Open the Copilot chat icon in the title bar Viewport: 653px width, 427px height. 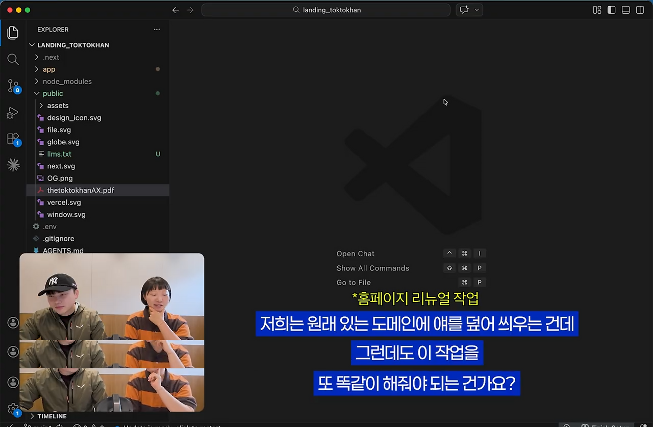(464, 10)
